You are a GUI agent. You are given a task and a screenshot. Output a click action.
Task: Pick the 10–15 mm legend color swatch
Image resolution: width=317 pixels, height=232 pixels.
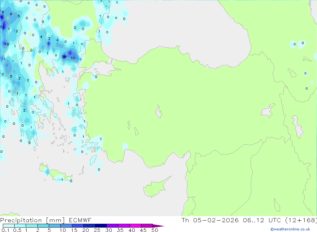pos(66,226)
